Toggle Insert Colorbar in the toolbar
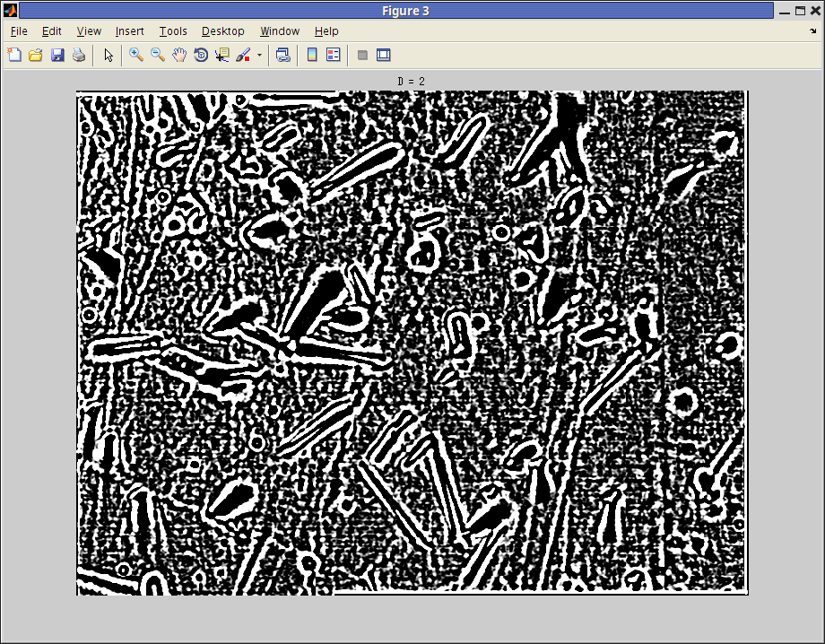Image resolution: width=825 pixels, height=644 pixels. (x=312, y=55)
